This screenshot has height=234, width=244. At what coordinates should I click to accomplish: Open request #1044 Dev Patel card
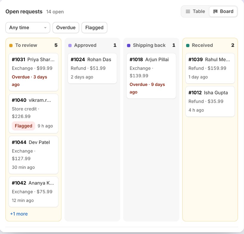[33, 155]
